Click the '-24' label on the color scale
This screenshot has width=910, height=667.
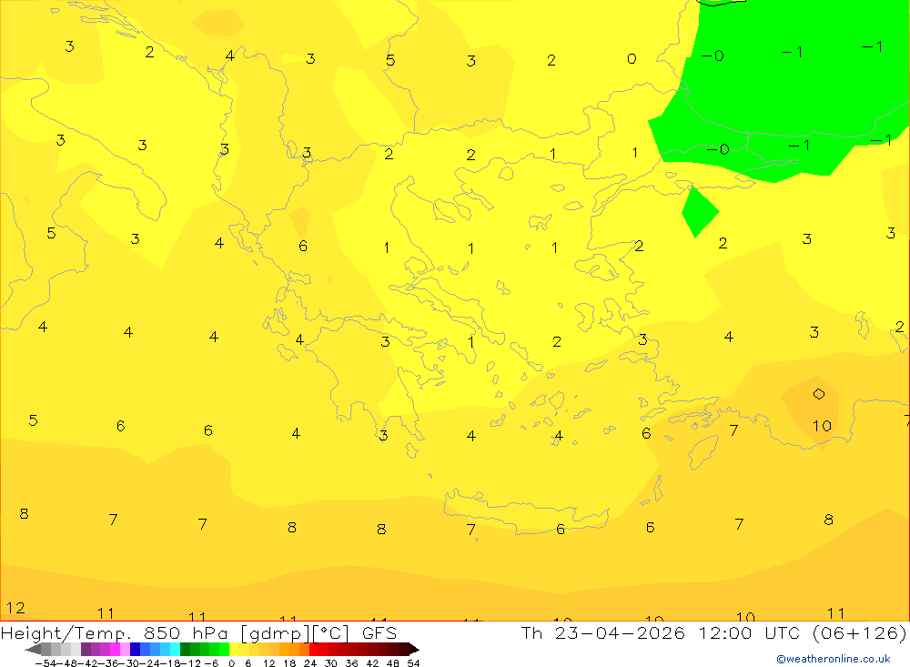coord(149,663)
